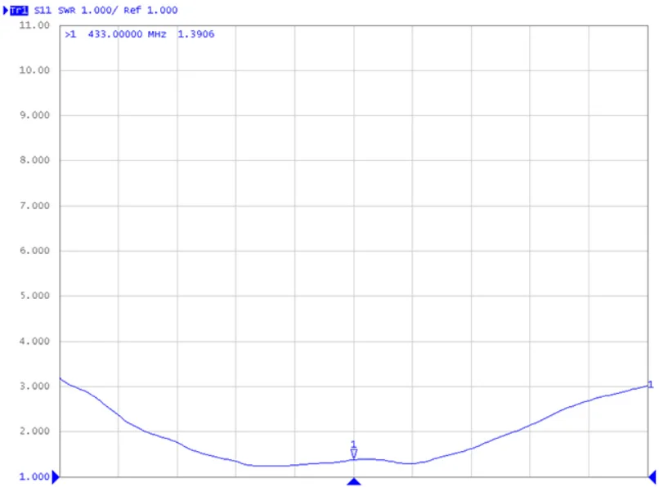The width and height of the screenshot is (659, 487).
Task: Click the 4.000 Y-axis label
Action: [x=34, y=341]
